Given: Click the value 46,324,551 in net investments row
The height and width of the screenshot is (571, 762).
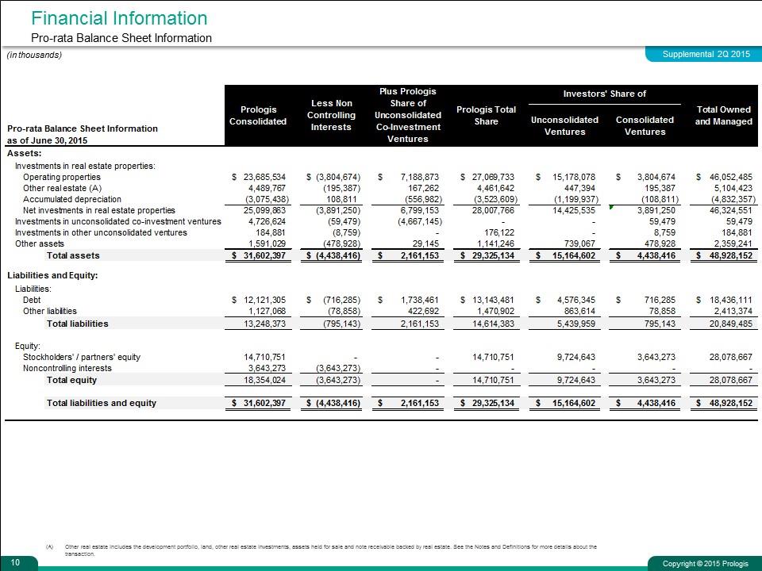Looking at the screenshot, I should tap(731, 211).
